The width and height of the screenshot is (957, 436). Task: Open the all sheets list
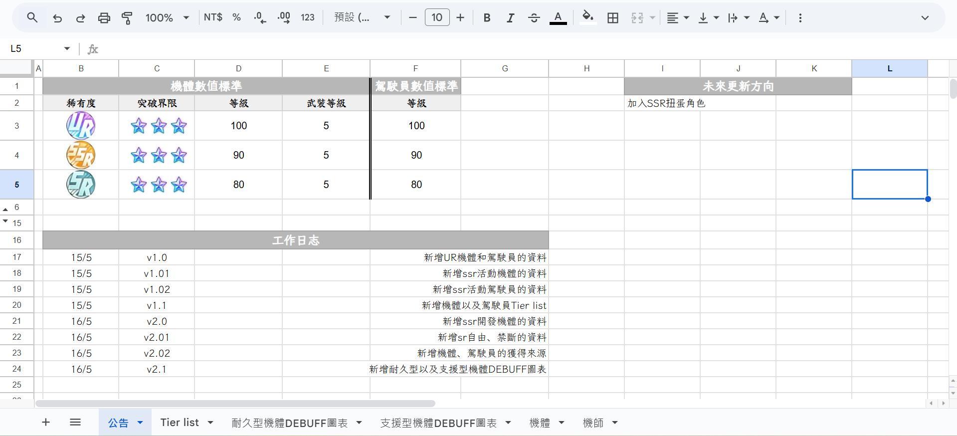[x=75, y=423]
